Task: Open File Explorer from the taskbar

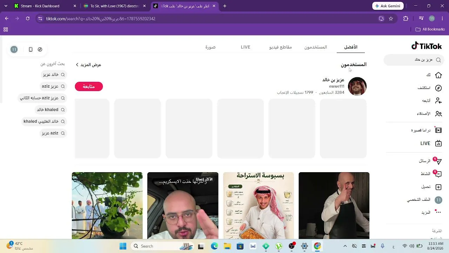Action: click(227, 246)
